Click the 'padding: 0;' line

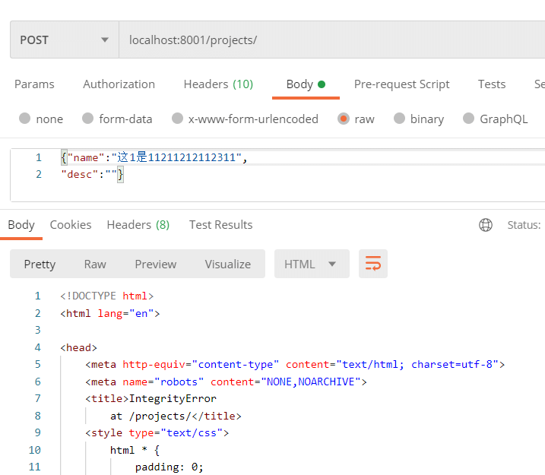point(169,467)
